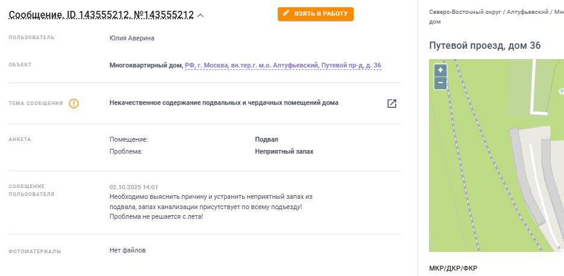Click the topic text about подвальных помещений
This screenshot has width=564, height=276.
click(x=224, y=103)
